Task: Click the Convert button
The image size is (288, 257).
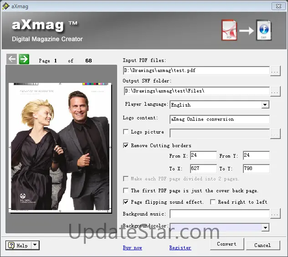Action: 227,244
